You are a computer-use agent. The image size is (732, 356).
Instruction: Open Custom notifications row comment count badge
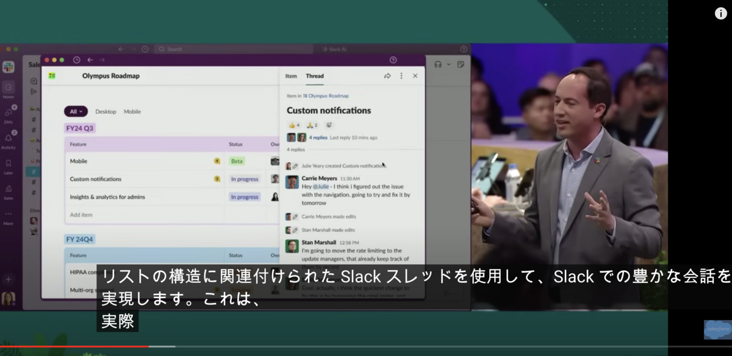[217, 179]
